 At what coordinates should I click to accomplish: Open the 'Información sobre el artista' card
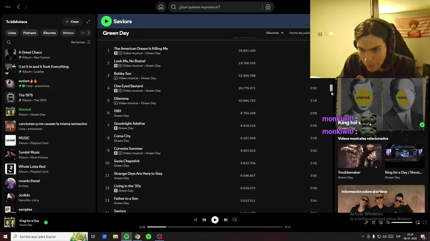[381, 199]
